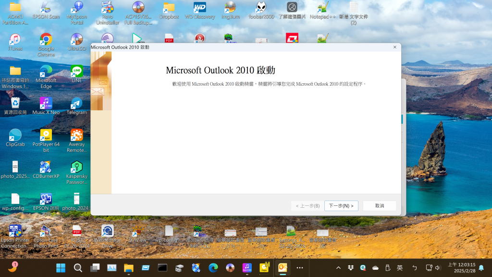This screenshot has width=492, height=277.
Task: Open PotPlayer 64 bit shortcut
Action: (46, 136)
